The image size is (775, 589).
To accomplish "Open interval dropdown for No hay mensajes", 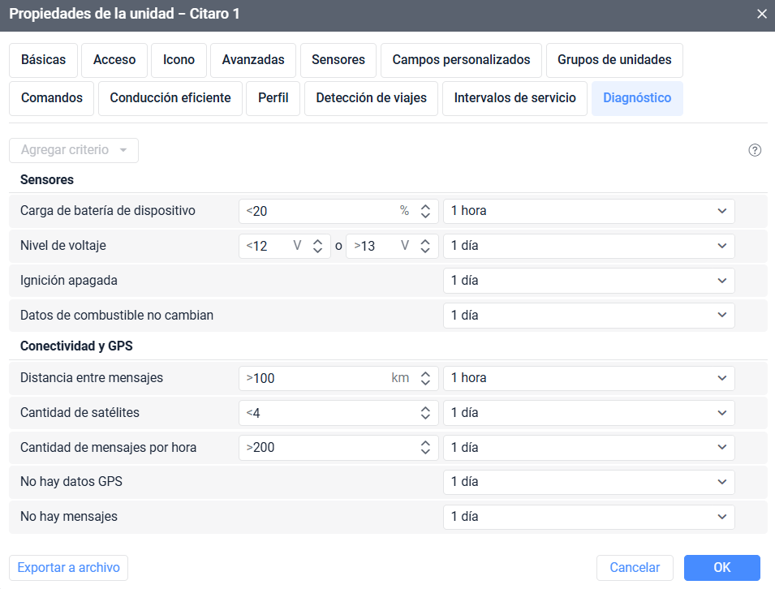I will tap(588, 517).
